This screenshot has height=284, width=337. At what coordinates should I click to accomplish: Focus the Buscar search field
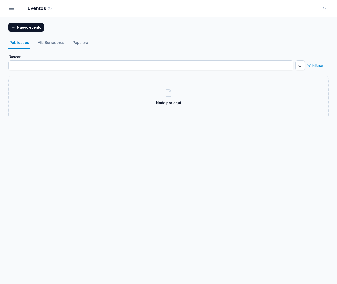[151, 65]
